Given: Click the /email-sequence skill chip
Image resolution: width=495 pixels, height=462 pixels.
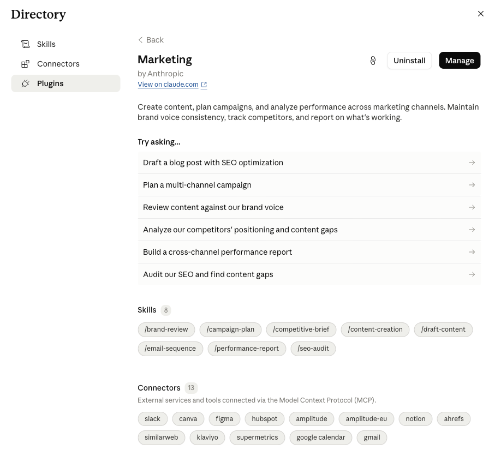Looking at the screenshot, I should point(170,349).
